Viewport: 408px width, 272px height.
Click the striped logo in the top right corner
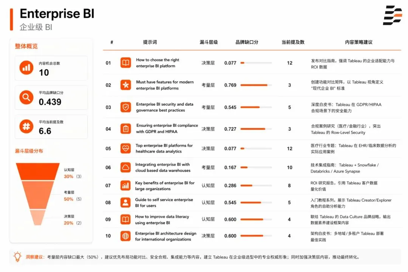click(393, 15)
